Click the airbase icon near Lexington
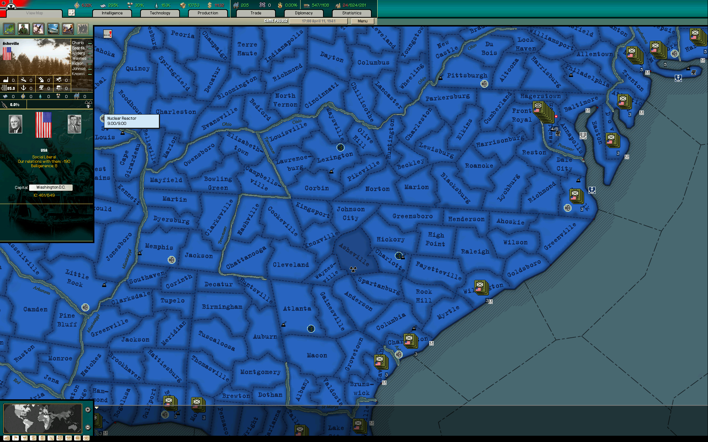The height and width of the screenshot is (442, 708). (340, 148)
